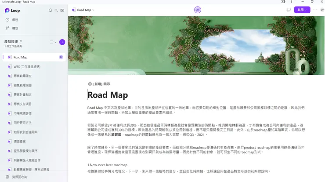Open the page list sort/filter dropdown

[53, 42]
